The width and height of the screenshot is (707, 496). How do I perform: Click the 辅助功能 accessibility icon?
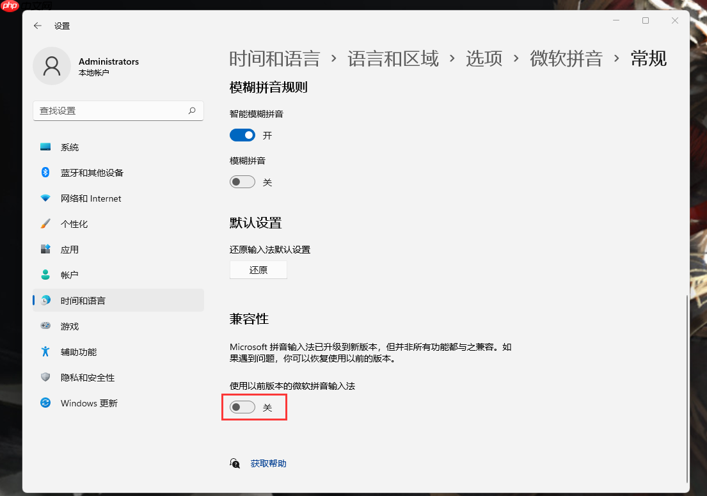pyautogui.click(x=45, y=351)
